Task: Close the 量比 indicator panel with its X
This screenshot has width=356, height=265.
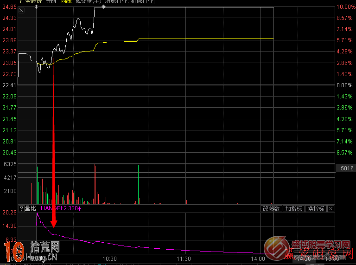Action: [x=331, y=209]
